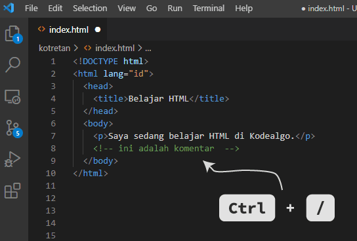Click the 'Belajar HTML' title text
Screen dimensions: 357x241
159,99
